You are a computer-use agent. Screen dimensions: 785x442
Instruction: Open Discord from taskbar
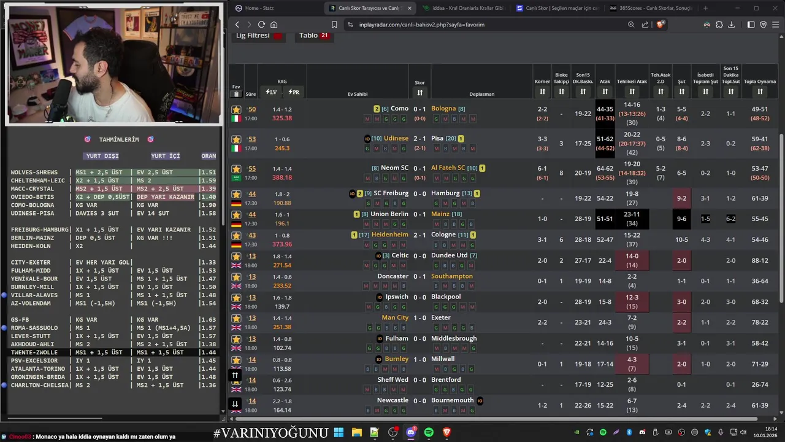[x=411, y=433]
